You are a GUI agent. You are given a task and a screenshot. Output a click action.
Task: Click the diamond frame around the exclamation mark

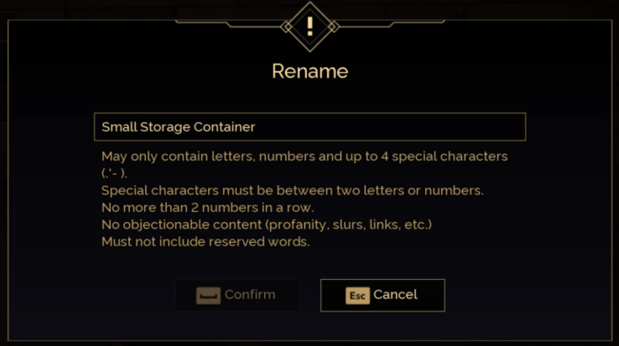pyautogui.click(x=290, y=26)
